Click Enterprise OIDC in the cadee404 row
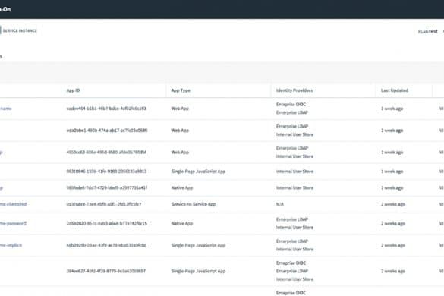 291,105
